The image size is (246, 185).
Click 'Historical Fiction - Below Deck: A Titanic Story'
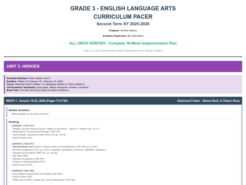coord(209,101)
